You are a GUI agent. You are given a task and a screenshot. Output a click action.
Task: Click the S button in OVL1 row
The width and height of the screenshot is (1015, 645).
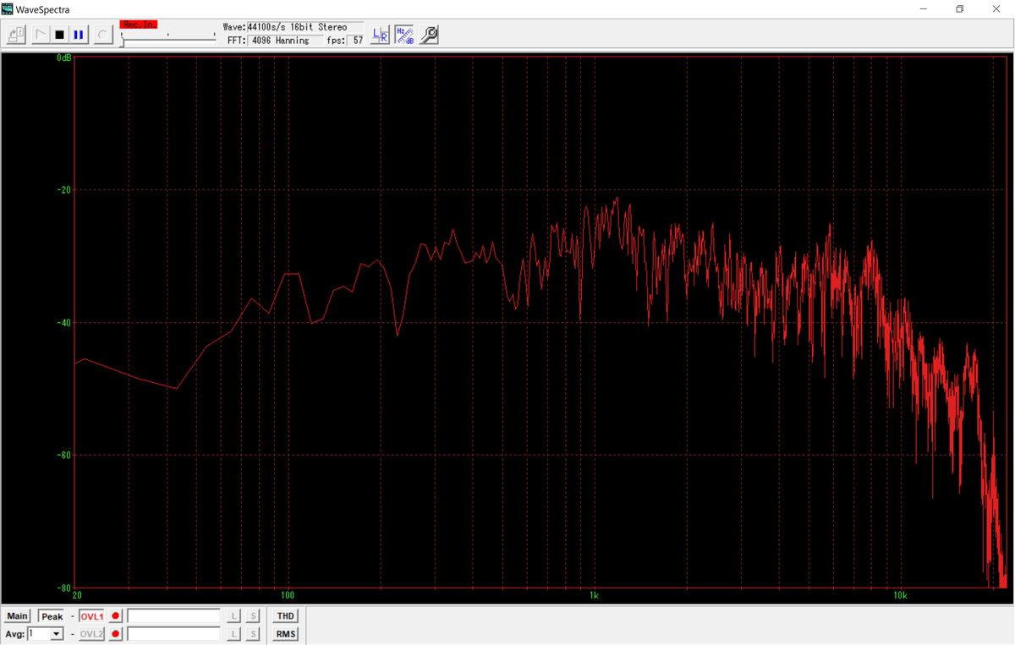[x=253, y=616]
